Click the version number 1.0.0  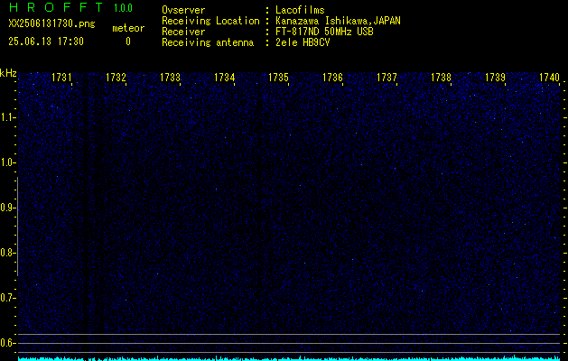pos(123,7)
